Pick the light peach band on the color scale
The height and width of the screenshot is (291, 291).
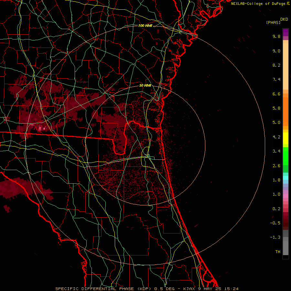click(x=286, y=66)
